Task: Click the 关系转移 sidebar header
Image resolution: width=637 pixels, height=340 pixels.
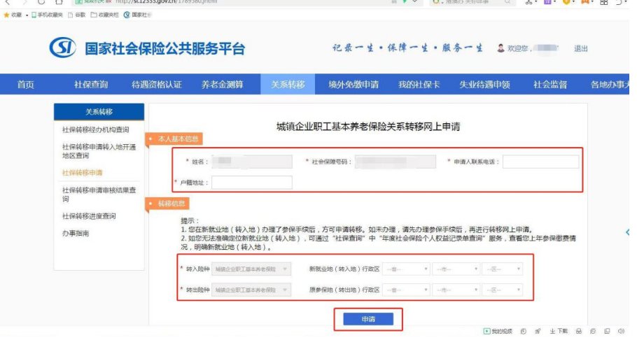Action: click(x=99, y=112)
